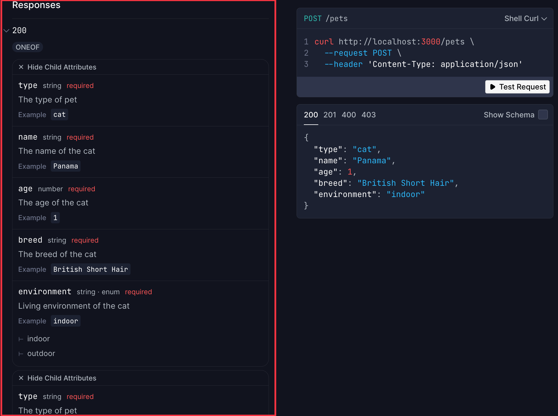Select the 403 response tab
Image resolution: width=558 pixels, height=416 pixels.
pyautogui.click(x=369, y=115)
